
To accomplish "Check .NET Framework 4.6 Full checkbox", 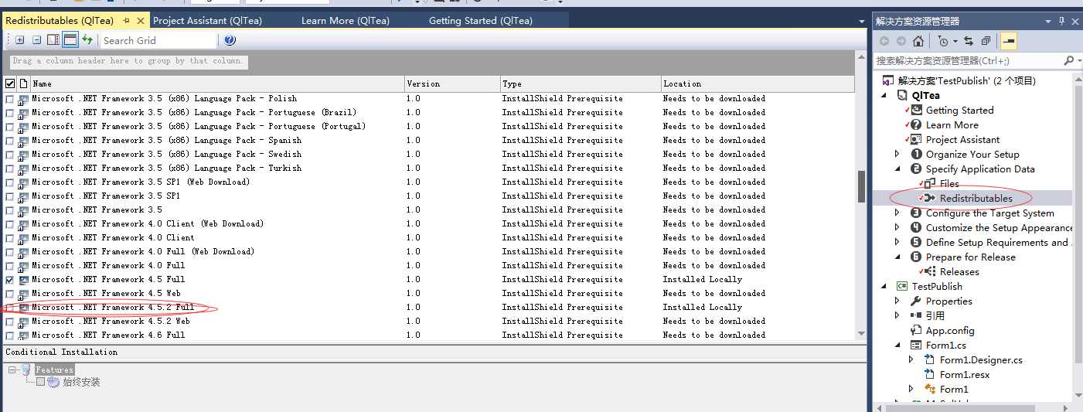I will tap(10, 335).
